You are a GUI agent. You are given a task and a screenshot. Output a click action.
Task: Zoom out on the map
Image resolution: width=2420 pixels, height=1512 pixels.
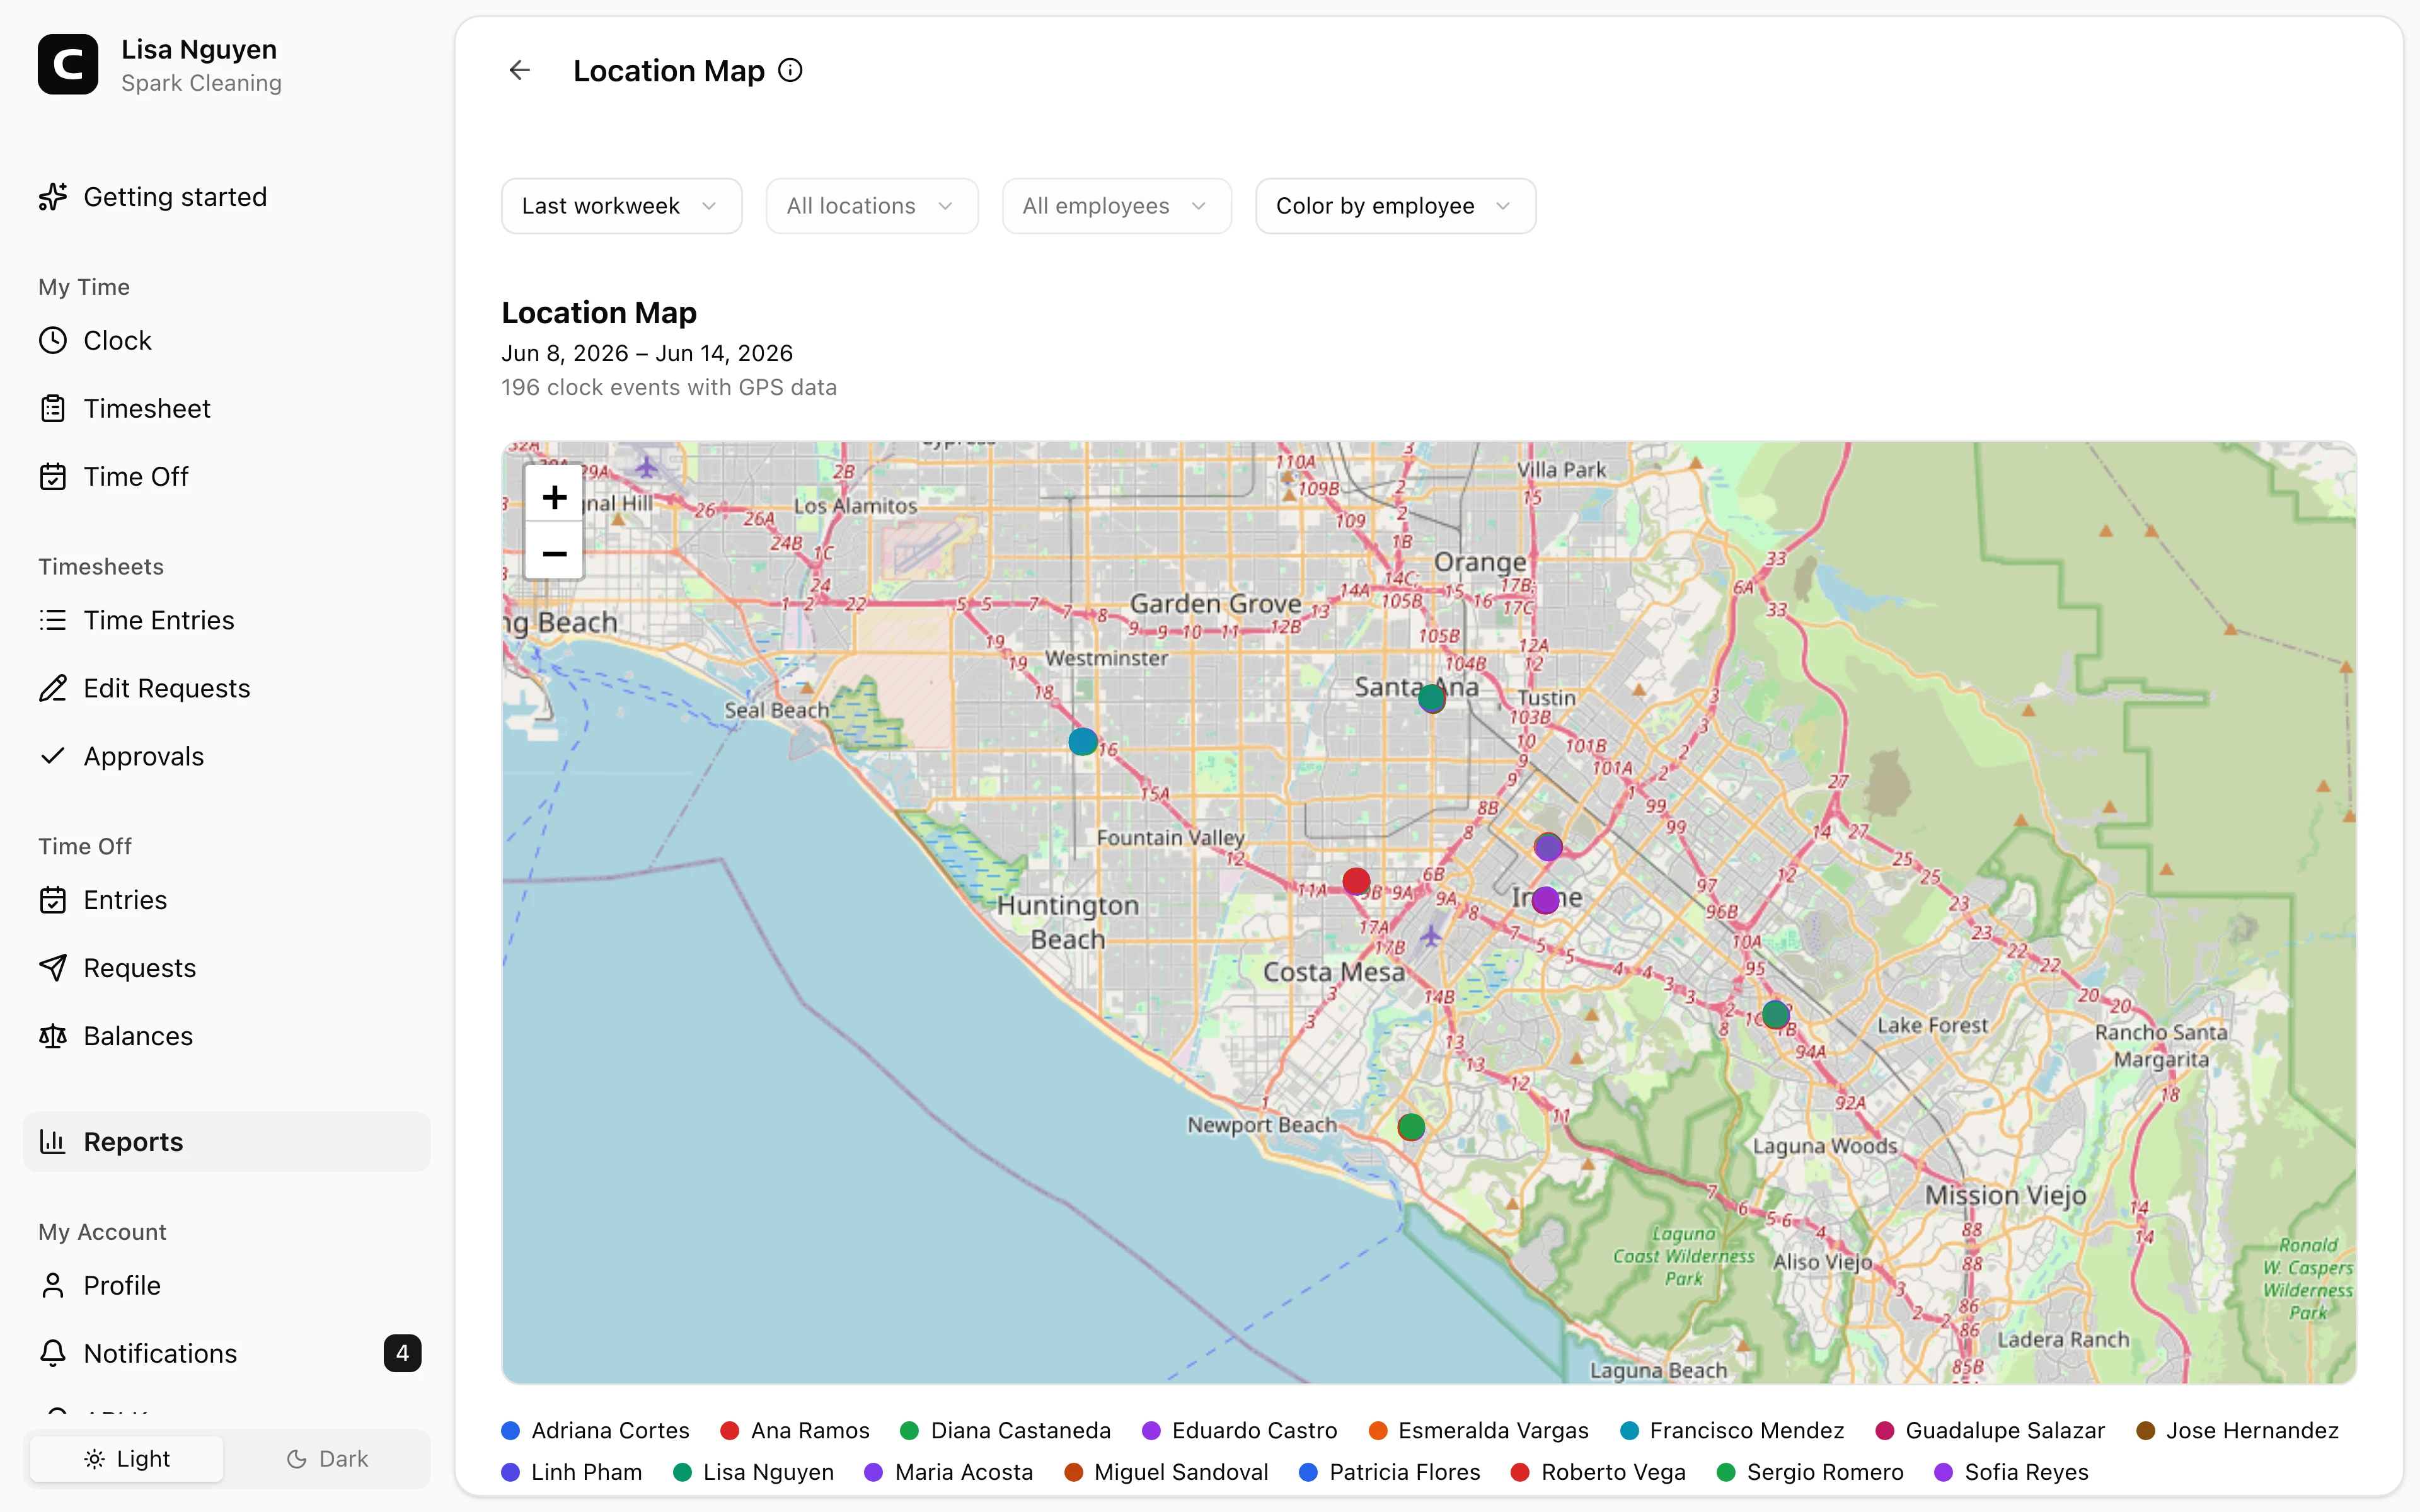point(554,553)
